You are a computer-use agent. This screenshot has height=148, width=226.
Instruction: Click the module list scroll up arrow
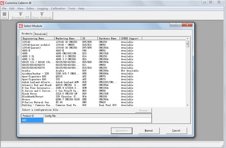pyautogui.click(x=188, y=39)
